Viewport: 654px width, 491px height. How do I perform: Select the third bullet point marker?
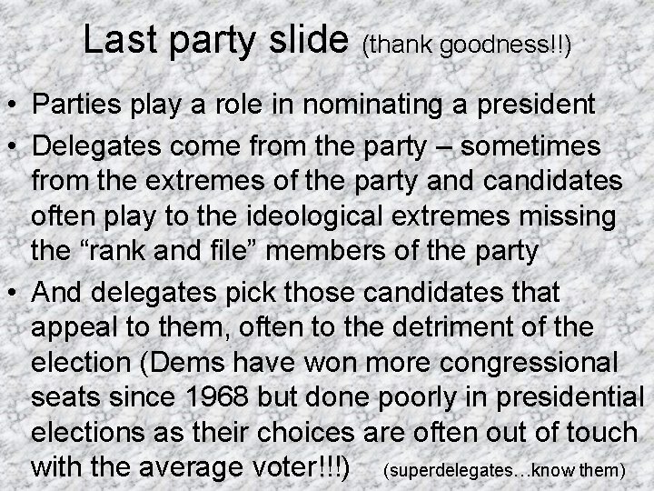coord(12,293)
